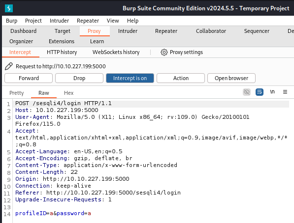Switch to the WebSockets history tab
The height and width of the screenshot is (223, 294).
(116, 52)
